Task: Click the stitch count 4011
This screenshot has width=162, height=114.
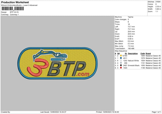Action: click(125, 58)
